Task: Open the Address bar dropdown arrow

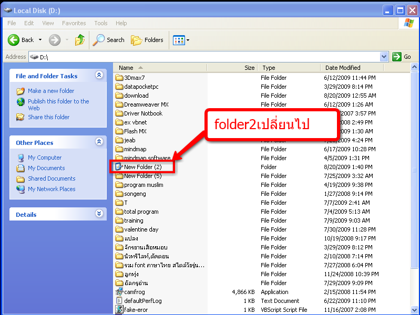Action: (384, 57)
